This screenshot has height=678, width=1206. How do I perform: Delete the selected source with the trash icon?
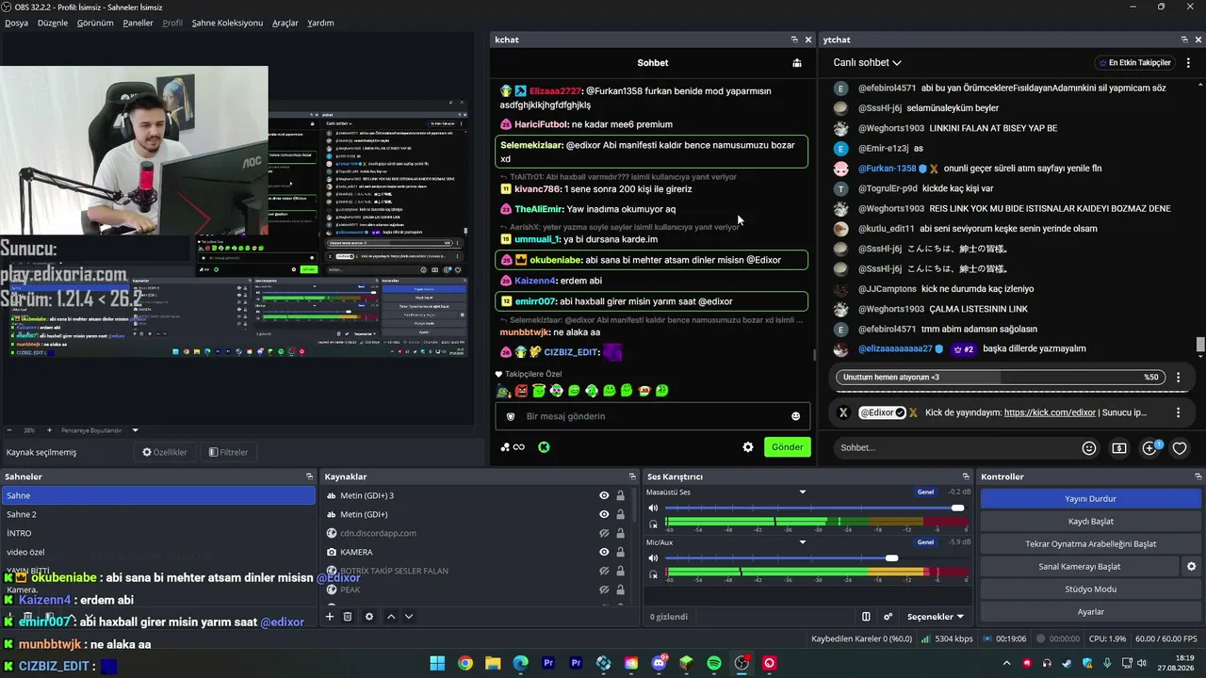tap(348, 617)
